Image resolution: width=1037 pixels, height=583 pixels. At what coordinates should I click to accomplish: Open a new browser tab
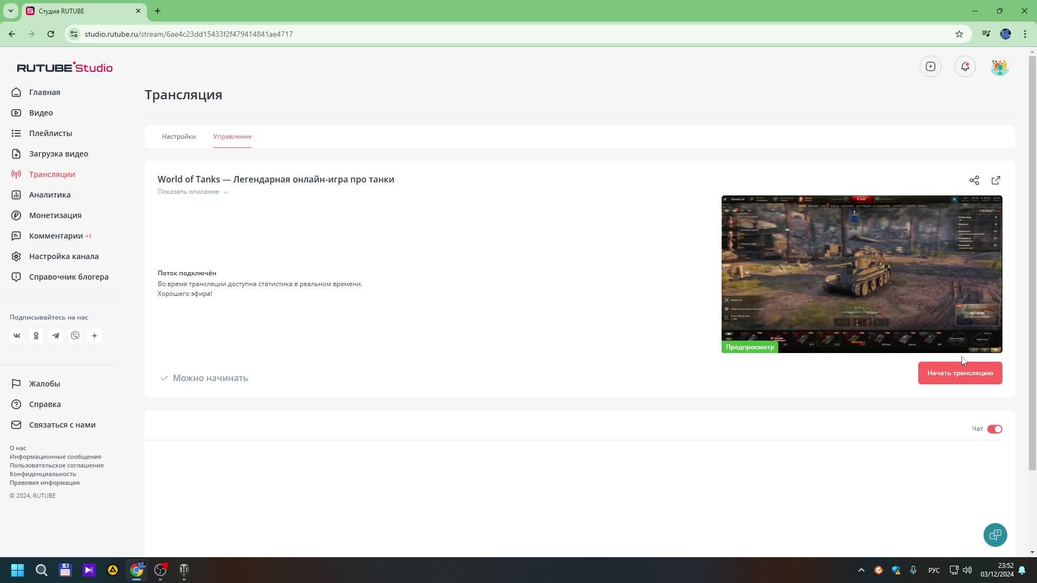(158, 11)
